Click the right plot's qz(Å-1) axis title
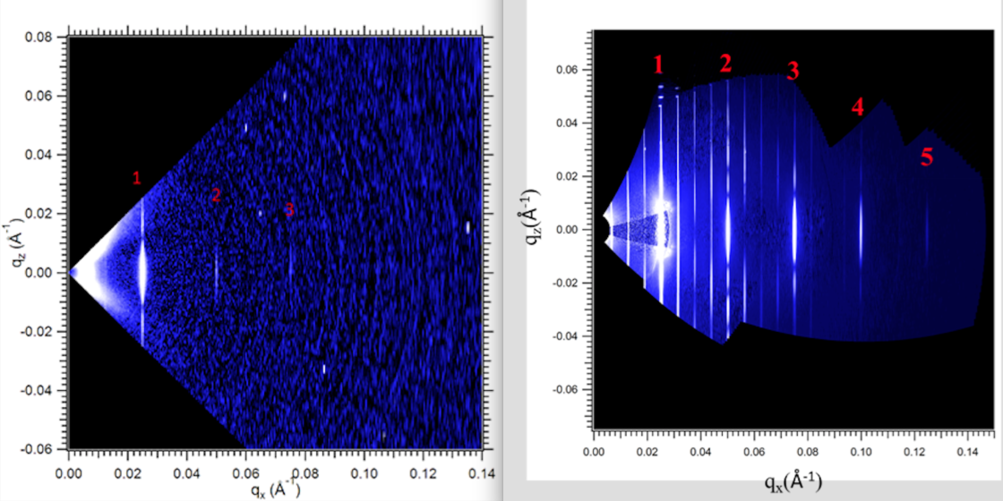 pyautogui.click(x=535, y=219)
